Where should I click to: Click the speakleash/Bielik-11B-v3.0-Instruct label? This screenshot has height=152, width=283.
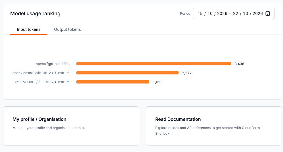pos(41,73)
